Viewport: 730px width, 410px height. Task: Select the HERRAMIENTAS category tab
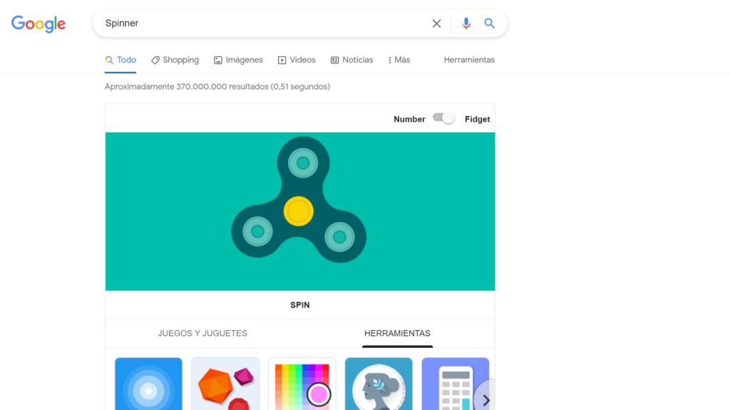(x=397, y=333)
